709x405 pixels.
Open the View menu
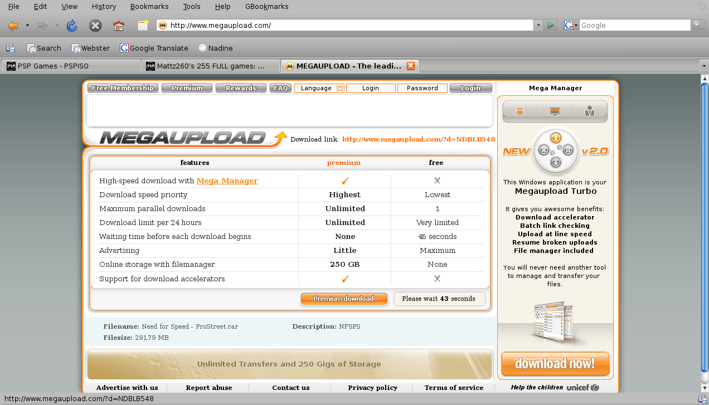(x=69, y=7)
